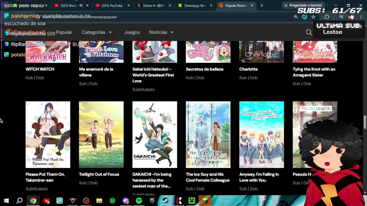Open the Chrome three-dot menu
Viewport: 367px width, 206px height.
point(361,17)
